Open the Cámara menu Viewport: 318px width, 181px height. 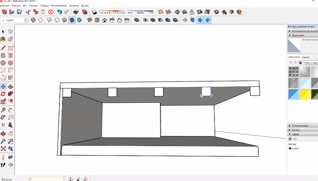(x=34, y=5)
